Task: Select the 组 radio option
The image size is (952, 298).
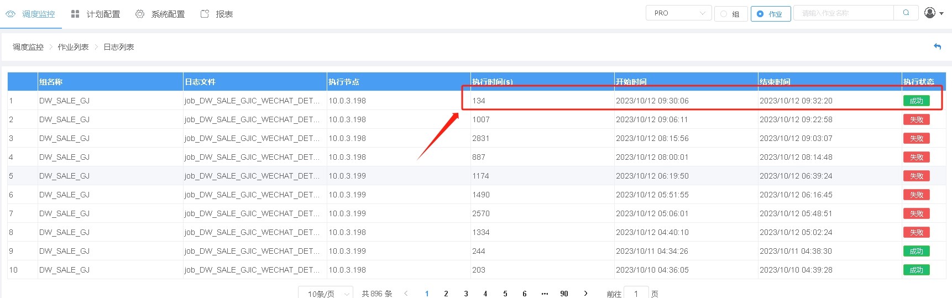Action: 724,14
